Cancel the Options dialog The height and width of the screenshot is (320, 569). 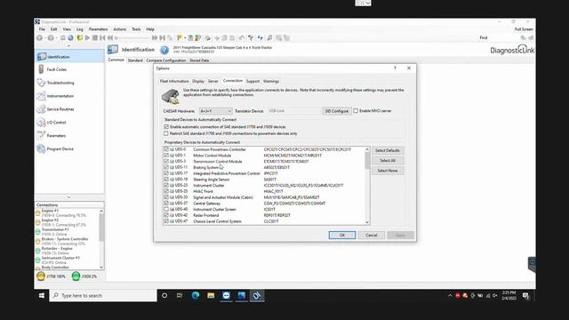(x=372, y=235)
